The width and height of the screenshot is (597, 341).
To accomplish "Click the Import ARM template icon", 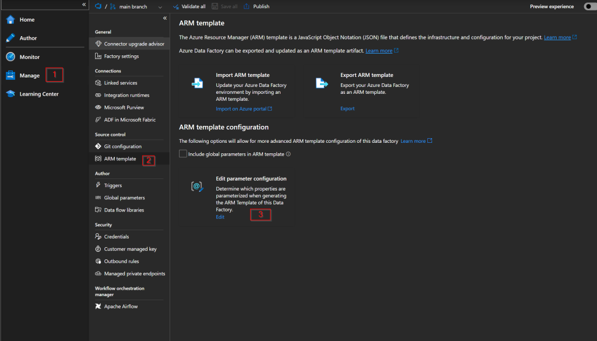I will click(x=197, y=83).
